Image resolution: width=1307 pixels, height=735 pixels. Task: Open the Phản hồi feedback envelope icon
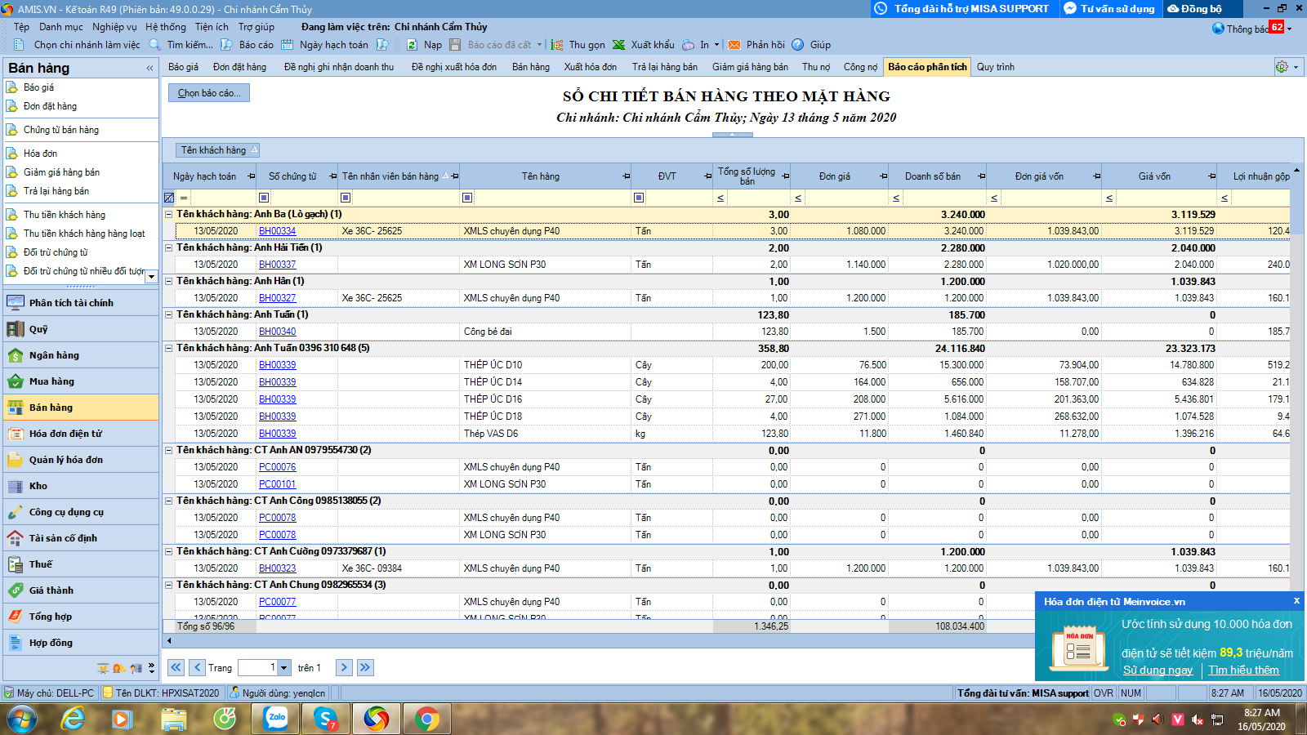click(x=734, y=45)
